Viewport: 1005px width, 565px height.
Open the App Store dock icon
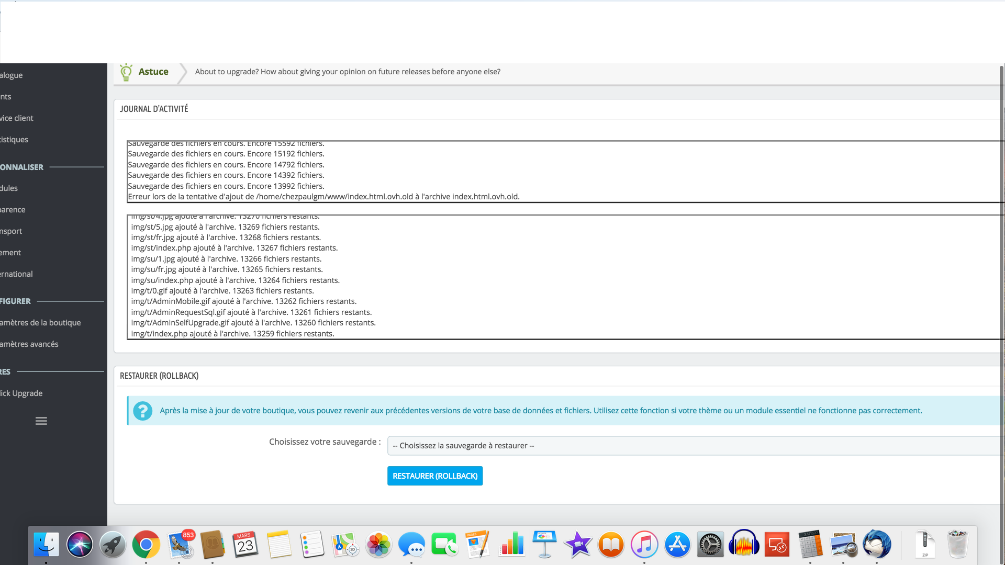[677, 545]
